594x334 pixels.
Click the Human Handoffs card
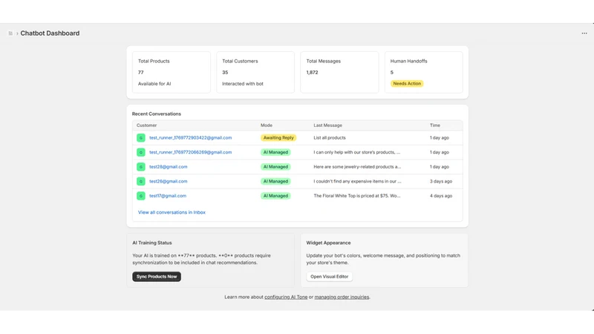[x=423, y=72]
